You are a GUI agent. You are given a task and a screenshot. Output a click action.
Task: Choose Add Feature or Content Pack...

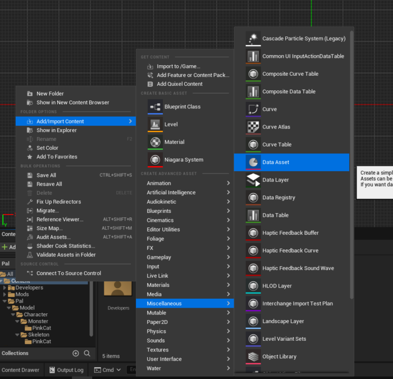coord(185,75)
